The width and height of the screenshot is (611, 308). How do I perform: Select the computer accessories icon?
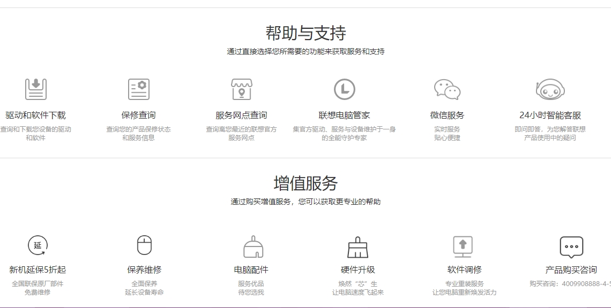[x=254, y=247]
